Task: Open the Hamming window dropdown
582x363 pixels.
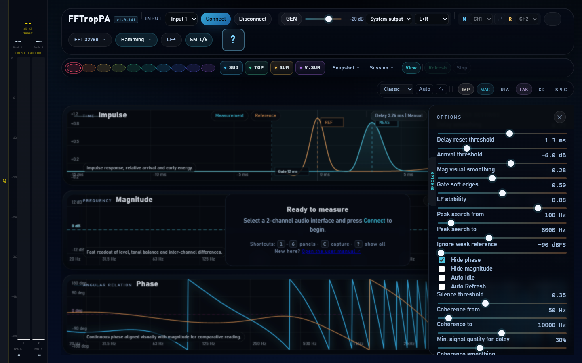Action: point(136,40)
